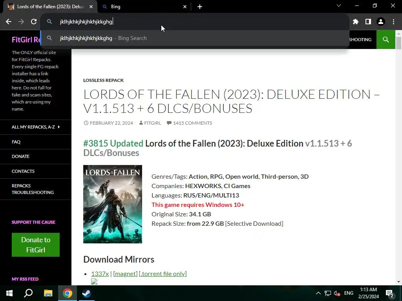The height and width of the screenshot is (301, 402).
Task: Open the Chrome profile avatar
Action: [381, 22]
